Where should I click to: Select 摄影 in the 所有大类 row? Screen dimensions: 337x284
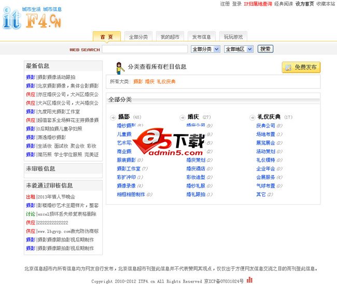pos(138,81)
